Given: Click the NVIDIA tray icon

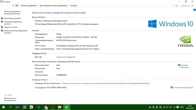Looking at the screenshot, I should [174, 107].
